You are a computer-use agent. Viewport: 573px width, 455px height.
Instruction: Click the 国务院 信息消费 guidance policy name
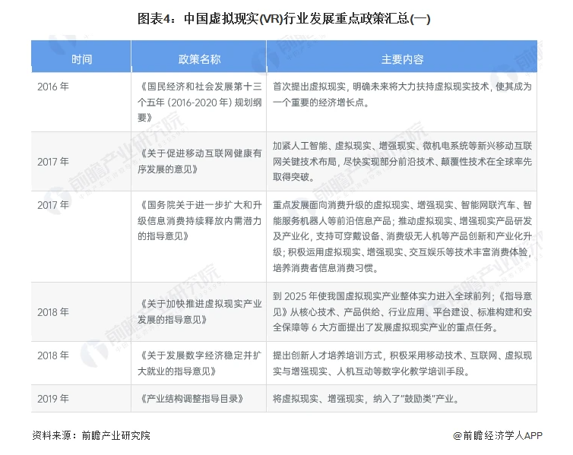(198, 220)
